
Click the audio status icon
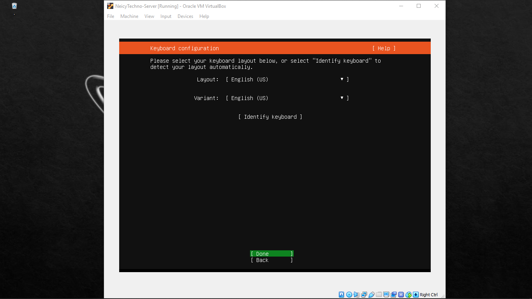356,295
